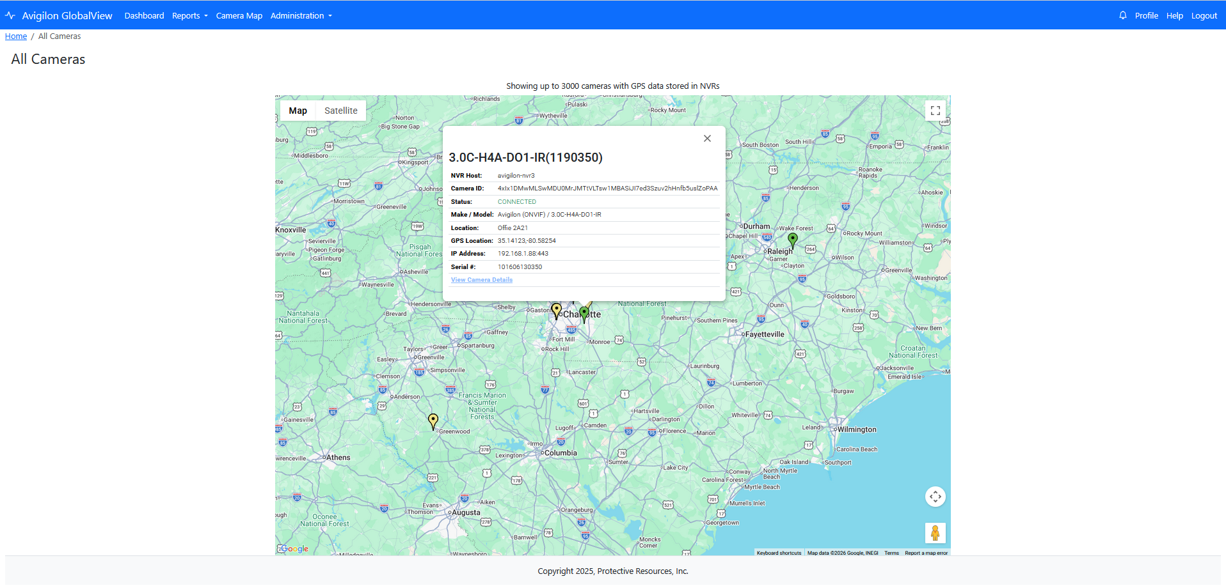Click the GPS value 35.14123,-80.58254
Viewport: 1226px width, 588px height.
527,241
